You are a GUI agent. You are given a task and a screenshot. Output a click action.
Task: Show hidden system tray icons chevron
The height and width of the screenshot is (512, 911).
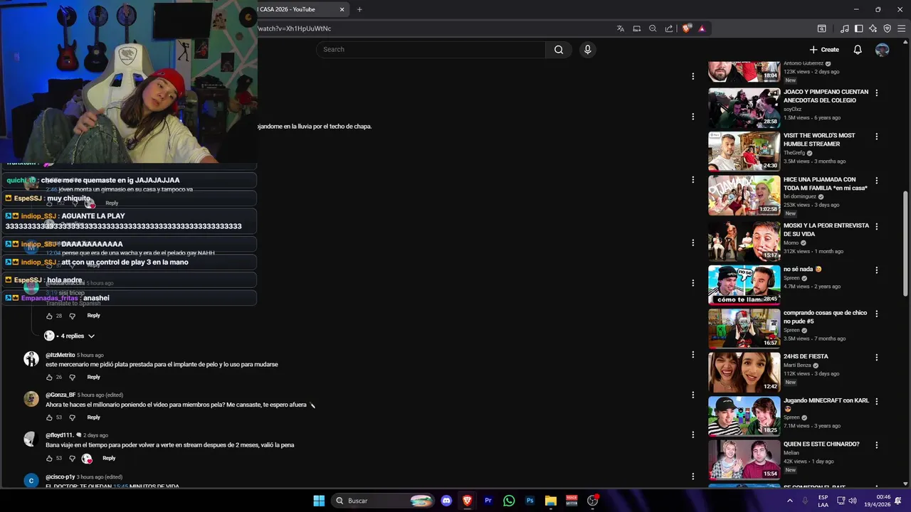789,501
